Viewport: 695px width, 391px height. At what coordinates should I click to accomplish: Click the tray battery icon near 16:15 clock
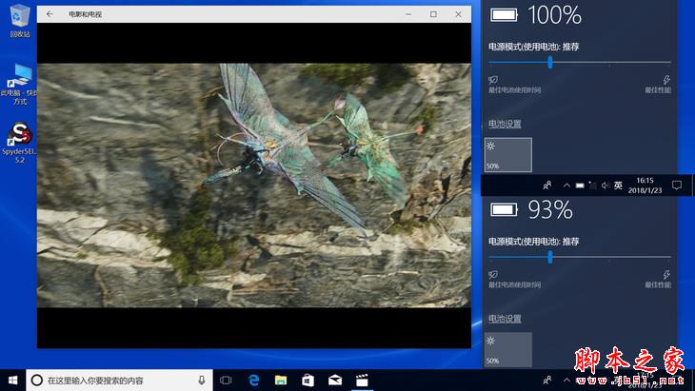(580, 186)
